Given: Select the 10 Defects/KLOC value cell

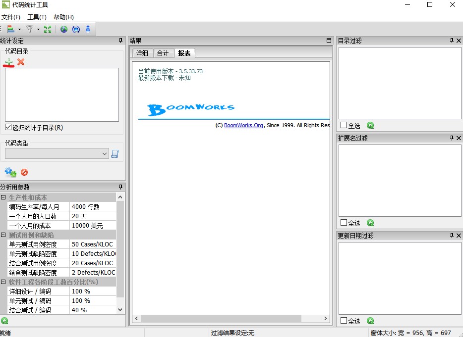Looking at the screenshot, I should (x=93, y=253).
